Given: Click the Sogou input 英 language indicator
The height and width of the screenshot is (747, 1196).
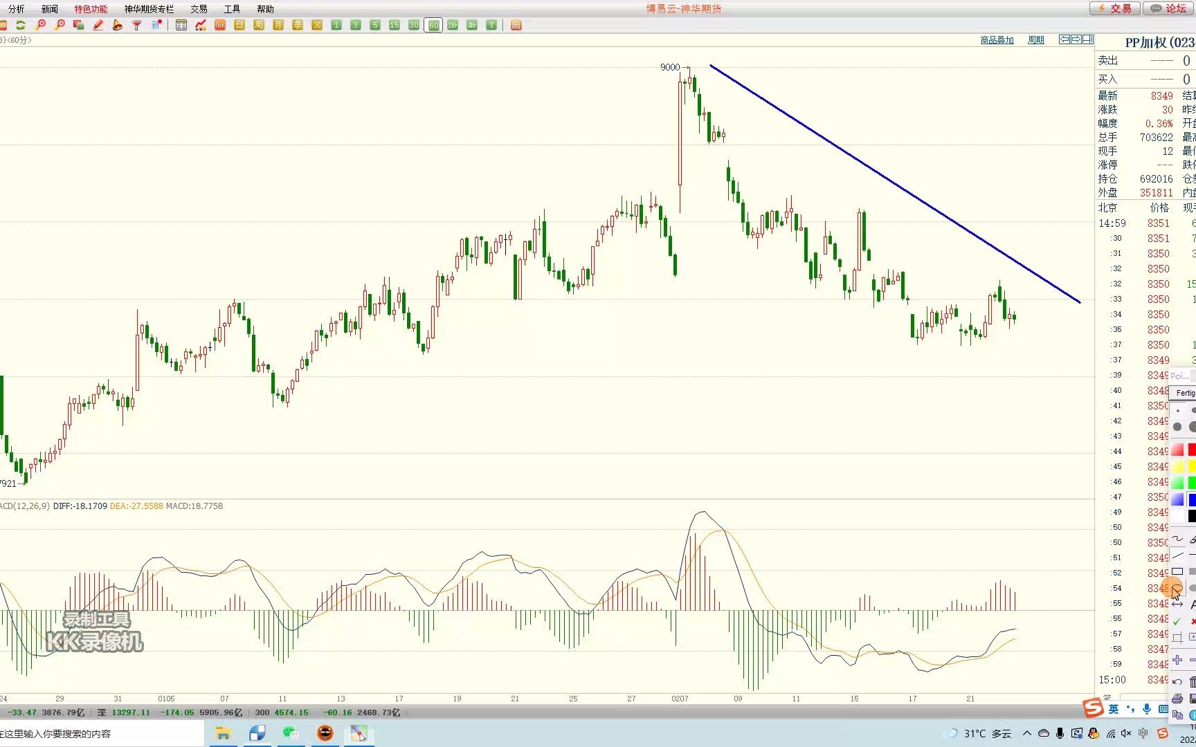Looking at the screenshot, I should pos(1114,709).
